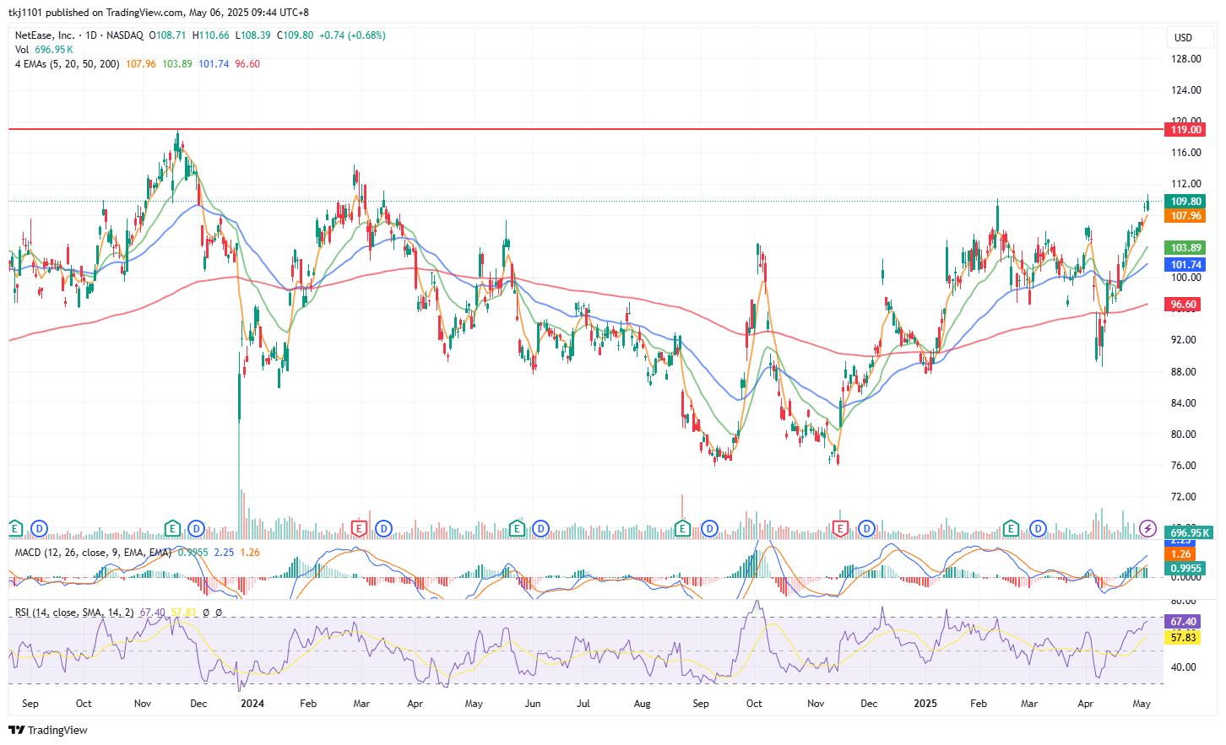Open the green earnings marker in late February 2025

(1011, 529)
